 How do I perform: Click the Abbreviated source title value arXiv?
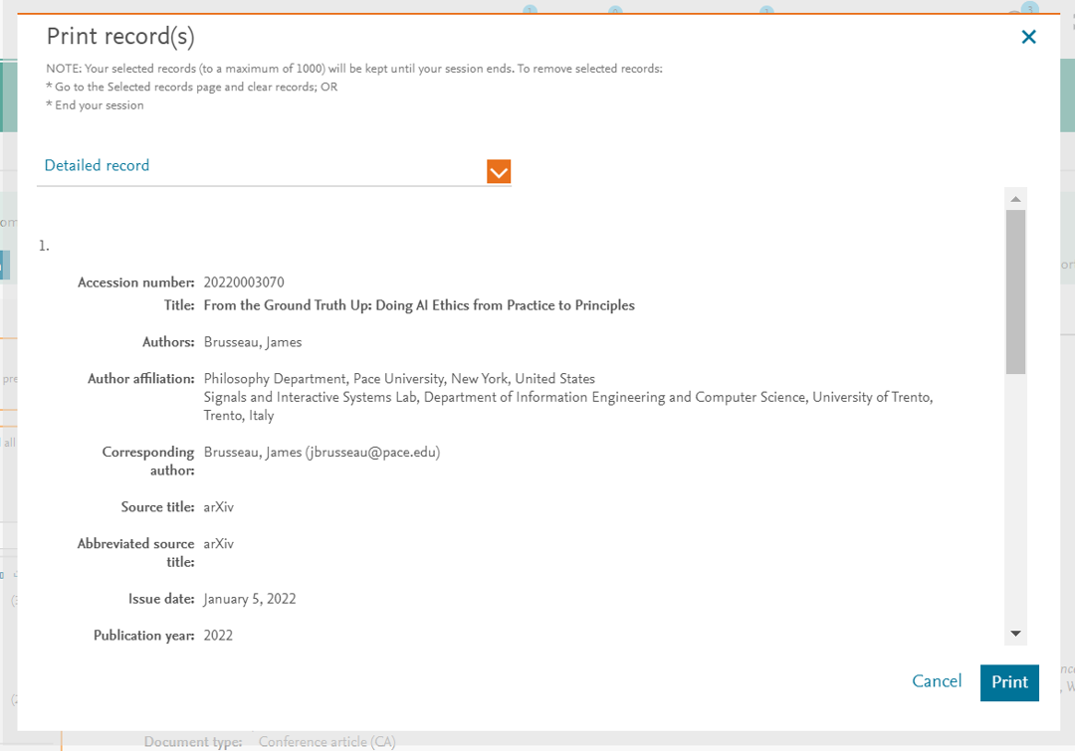tap(218, 544)
